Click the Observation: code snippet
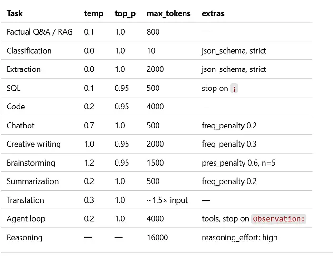The width and height of the screenshot is (333, 256). 279,219
